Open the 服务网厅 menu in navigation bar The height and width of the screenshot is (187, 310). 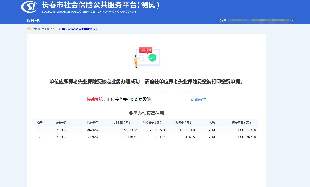[34, 20]
